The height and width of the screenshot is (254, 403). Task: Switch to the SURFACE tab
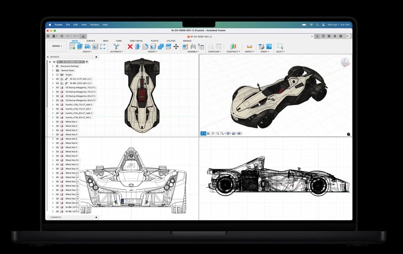coord(90,41)
